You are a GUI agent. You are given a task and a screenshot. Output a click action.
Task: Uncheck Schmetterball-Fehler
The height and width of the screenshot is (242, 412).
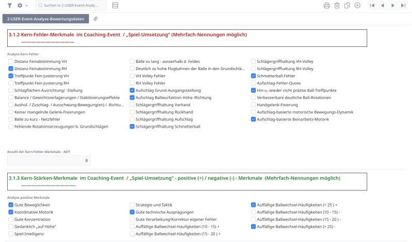[253, 76]
